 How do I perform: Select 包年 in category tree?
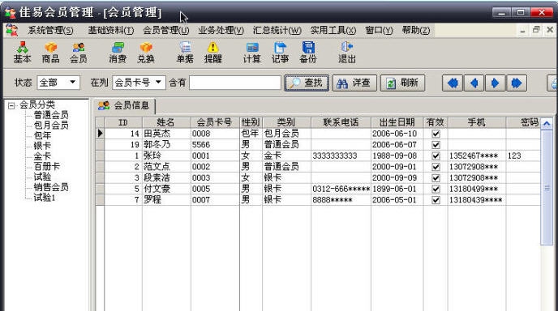tap(42, 135)
